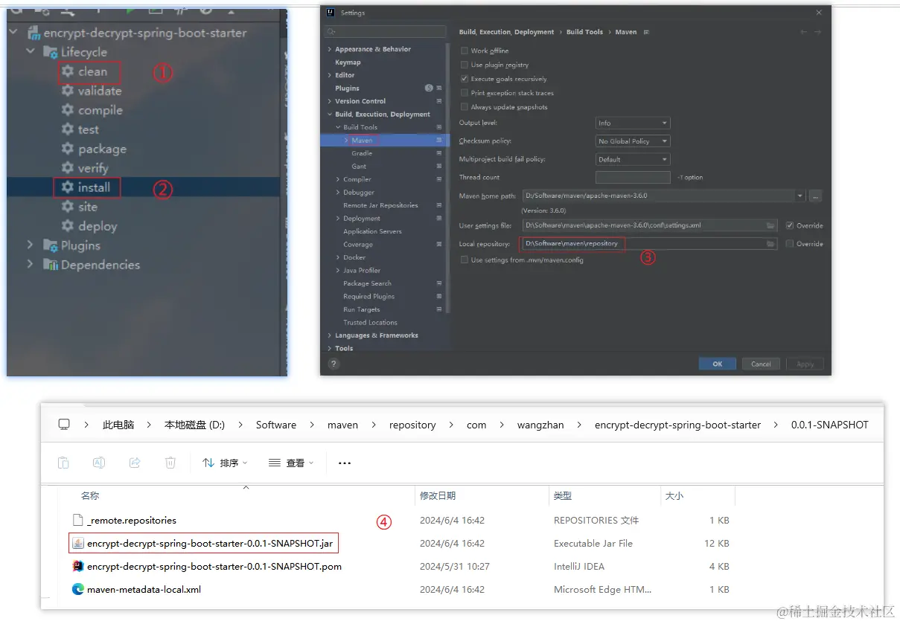Viewport: 900px width, 624px height.
Task: Select Trusted Locations settings
Action: point(370,322)
